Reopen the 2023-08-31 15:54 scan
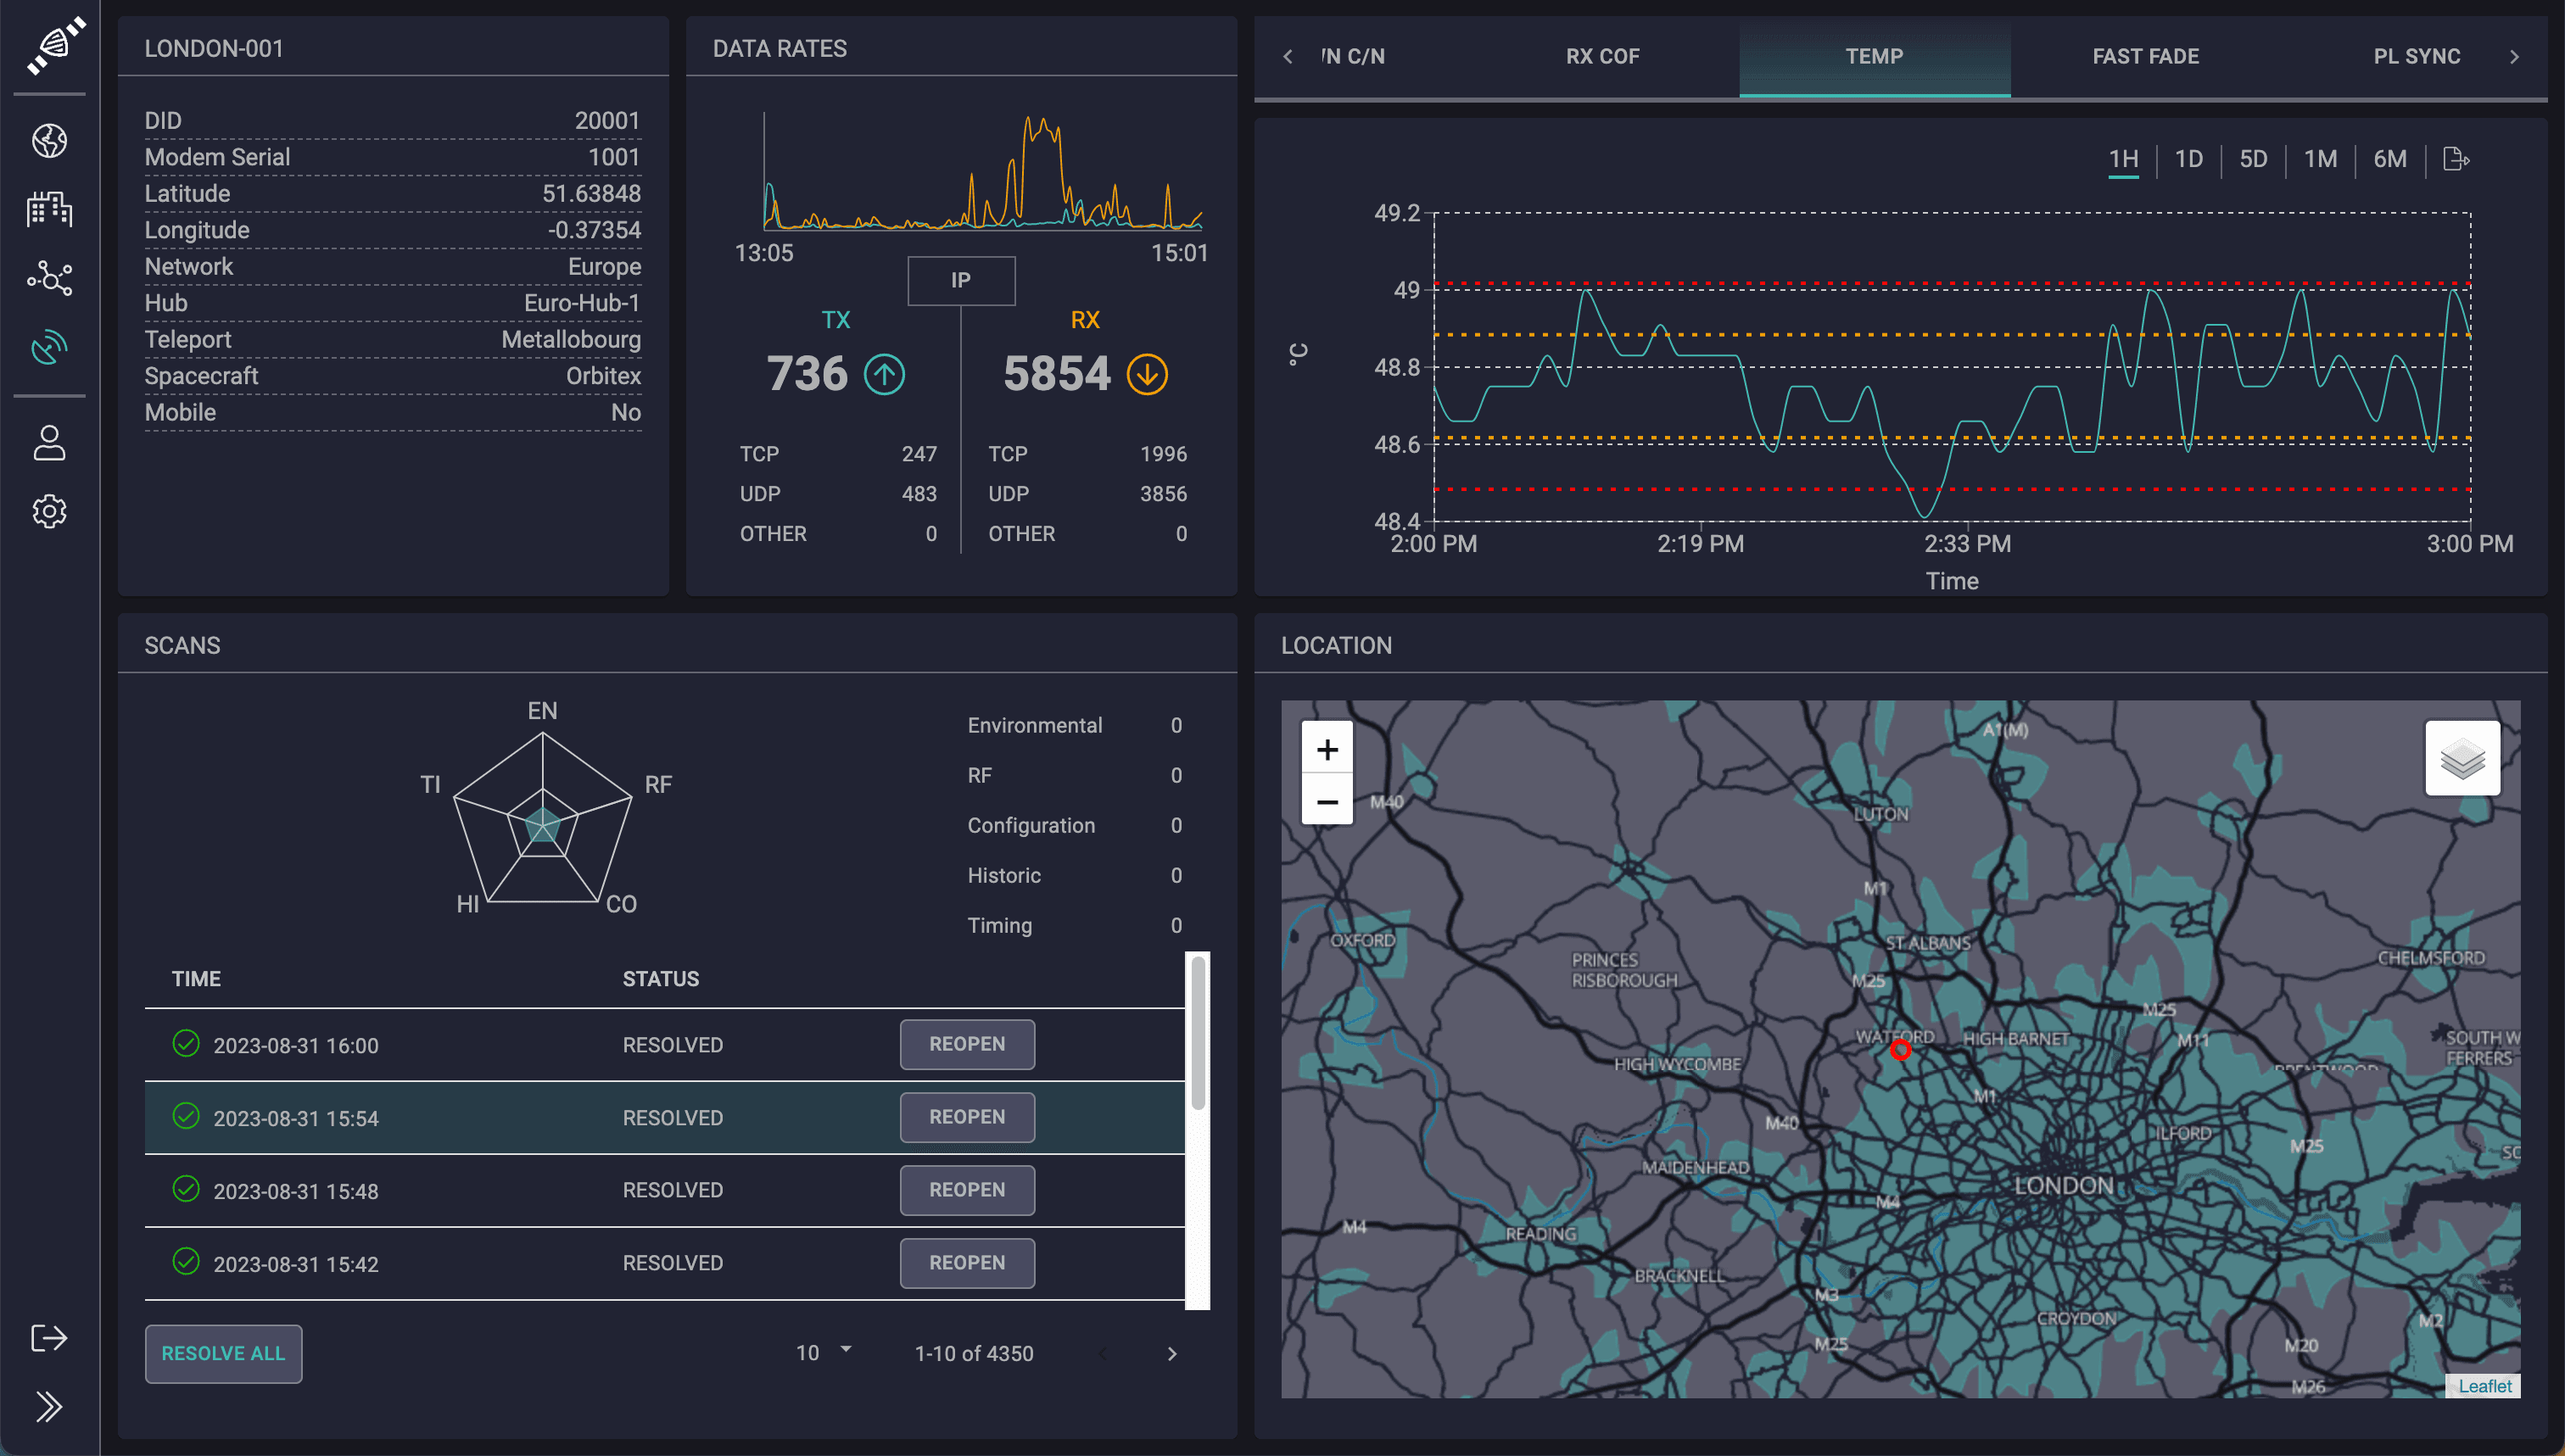Image resolution: width=2565 pixels, height=1456 pixels. [966, 1117]
